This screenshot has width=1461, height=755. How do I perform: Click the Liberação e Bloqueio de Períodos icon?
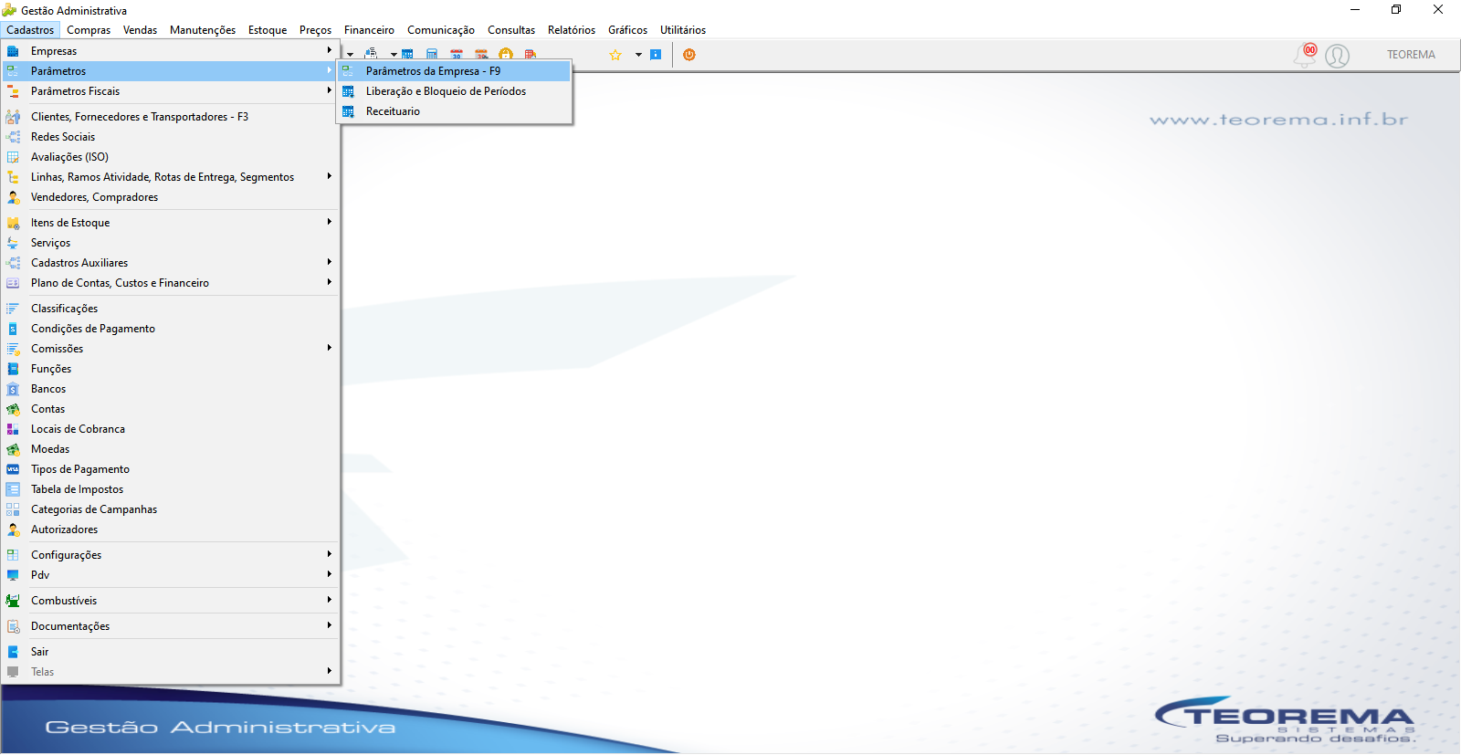point(348,91)
